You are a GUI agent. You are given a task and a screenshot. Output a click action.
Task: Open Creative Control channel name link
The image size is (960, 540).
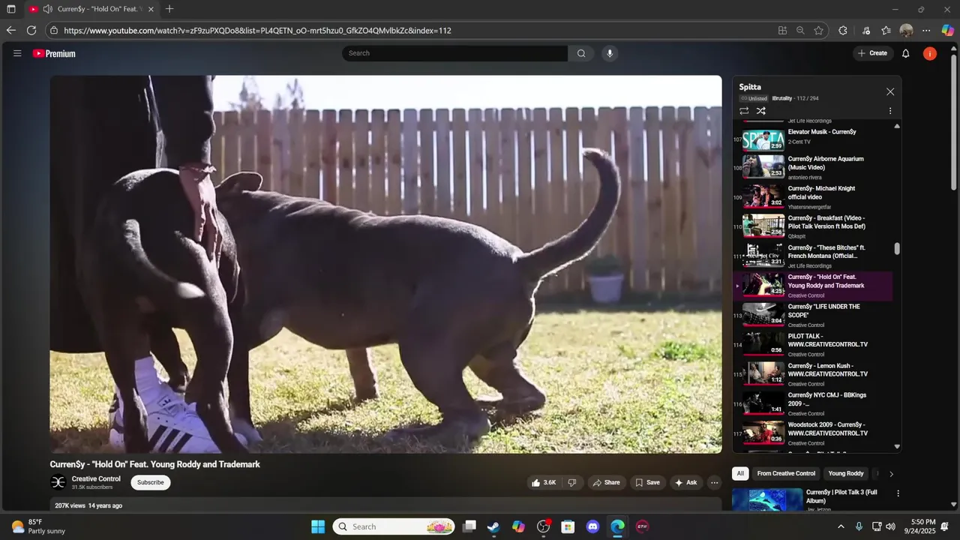coord(96,478)
